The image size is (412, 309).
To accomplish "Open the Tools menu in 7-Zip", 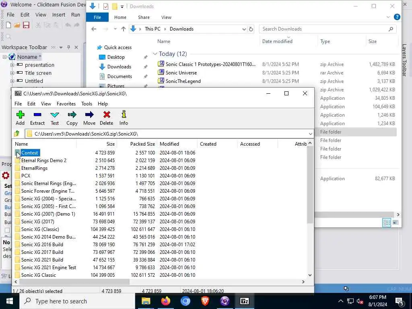I will coord(87,104).
